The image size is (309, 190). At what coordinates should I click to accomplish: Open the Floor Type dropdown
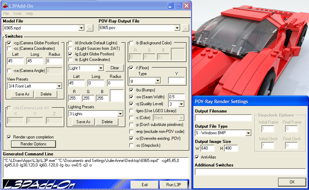tap(158, 81)
